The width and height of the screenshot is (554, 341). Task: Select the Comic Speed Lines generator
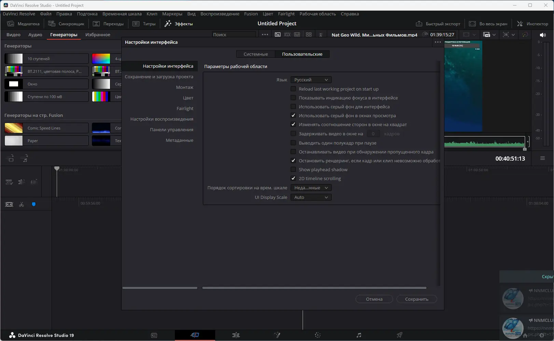tap(46, 128)
